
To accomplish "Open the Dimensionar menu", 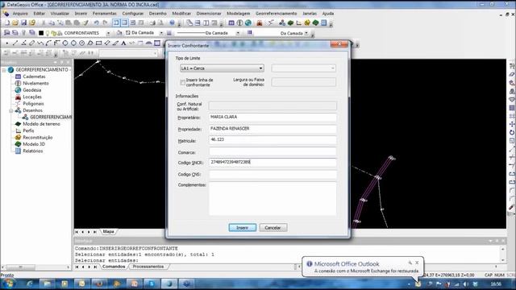I will (x=209, y=14).
